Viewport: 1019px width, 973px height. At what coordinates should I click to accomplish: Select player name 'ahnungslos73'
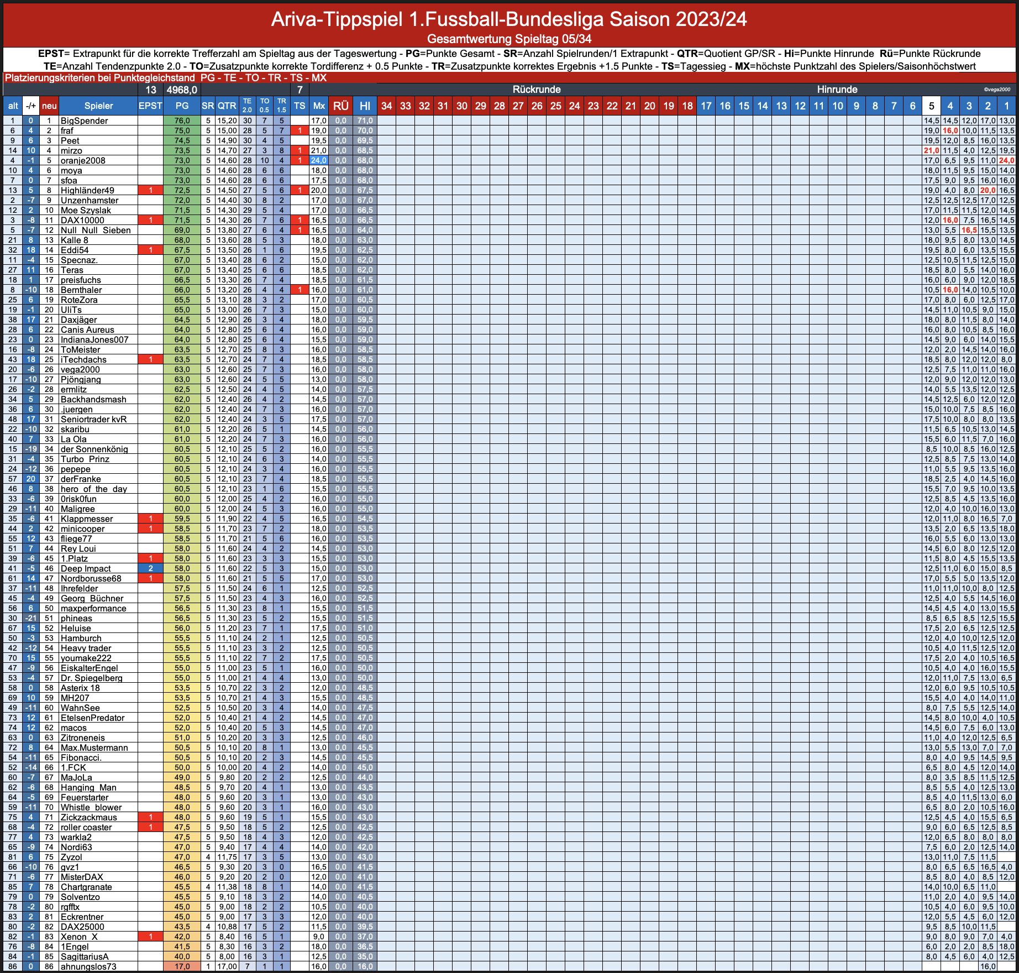point(88,966)
